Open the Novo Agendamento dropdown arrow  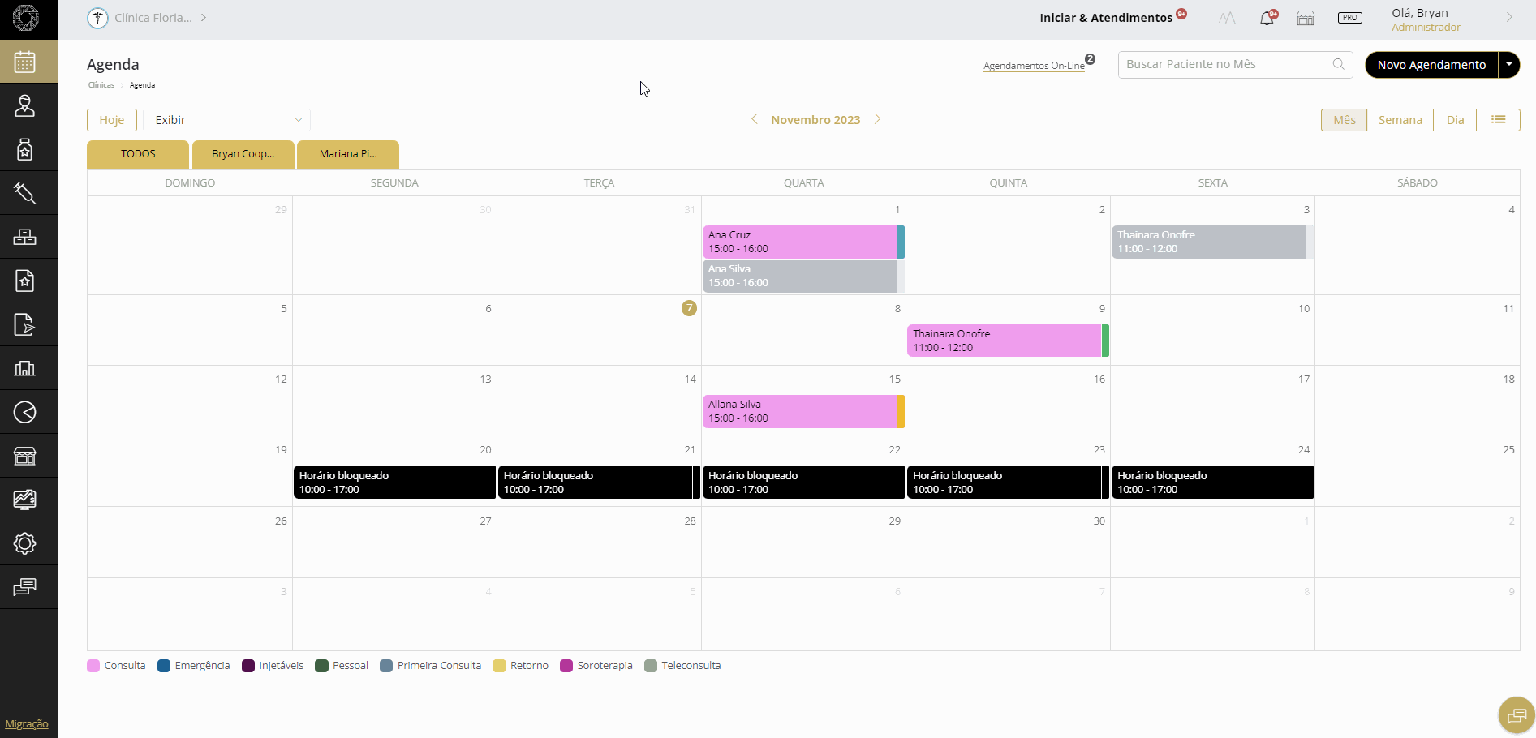point(1509,65)
